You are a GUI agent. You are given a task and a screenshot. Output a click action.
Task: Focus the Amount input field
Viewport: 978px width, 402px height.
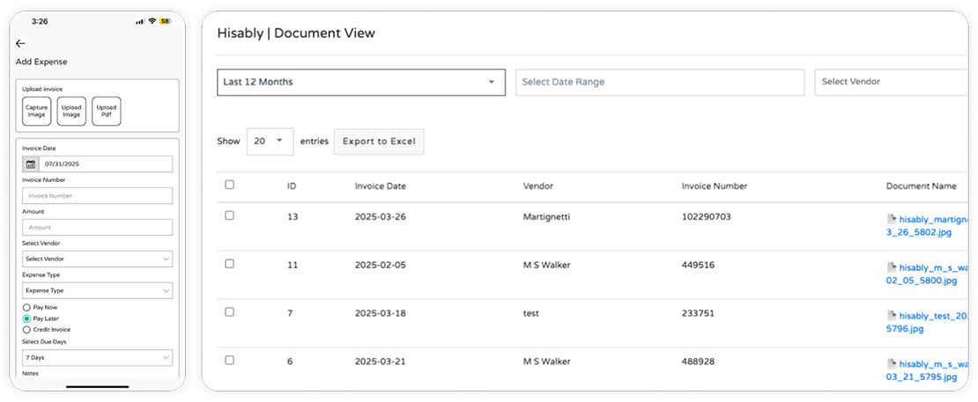click(x=97, y=227)
